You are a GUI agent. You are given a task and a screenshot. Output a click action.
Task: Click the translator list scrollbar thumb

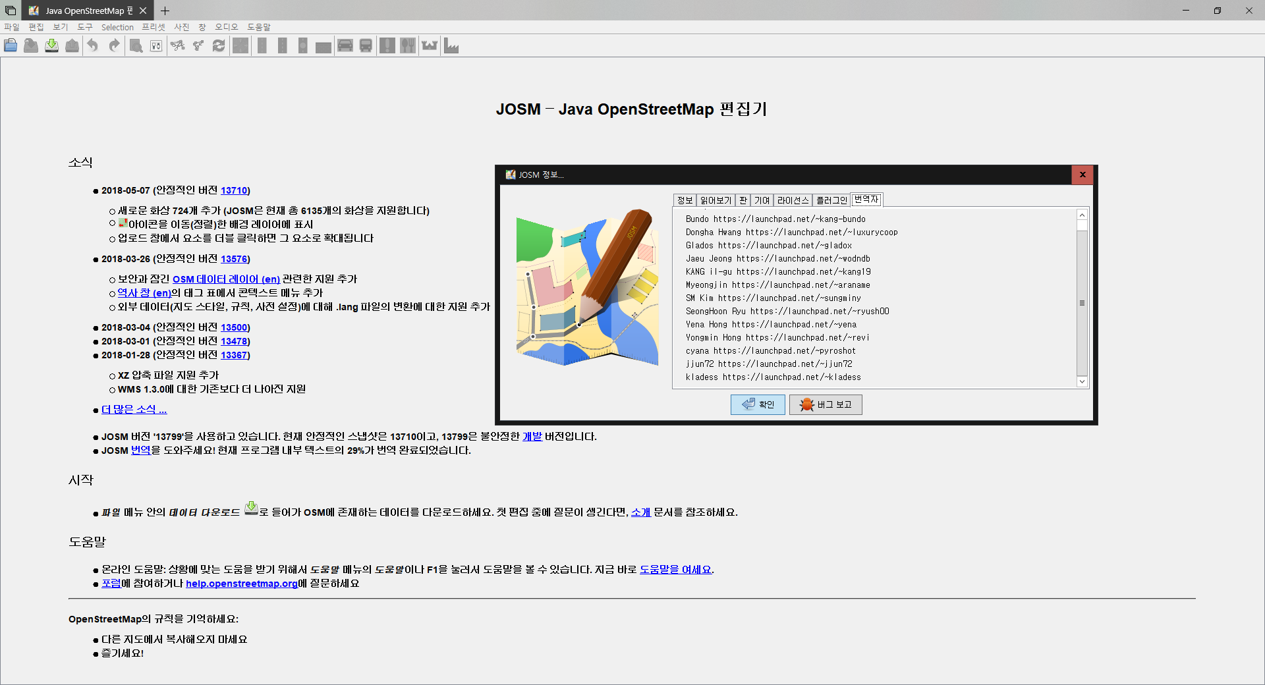coord(1082,303)
